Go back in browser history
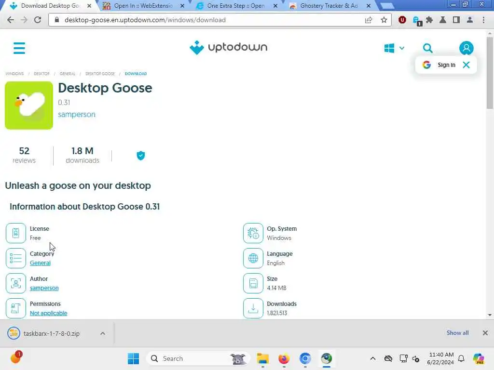 tap(11, 20)
